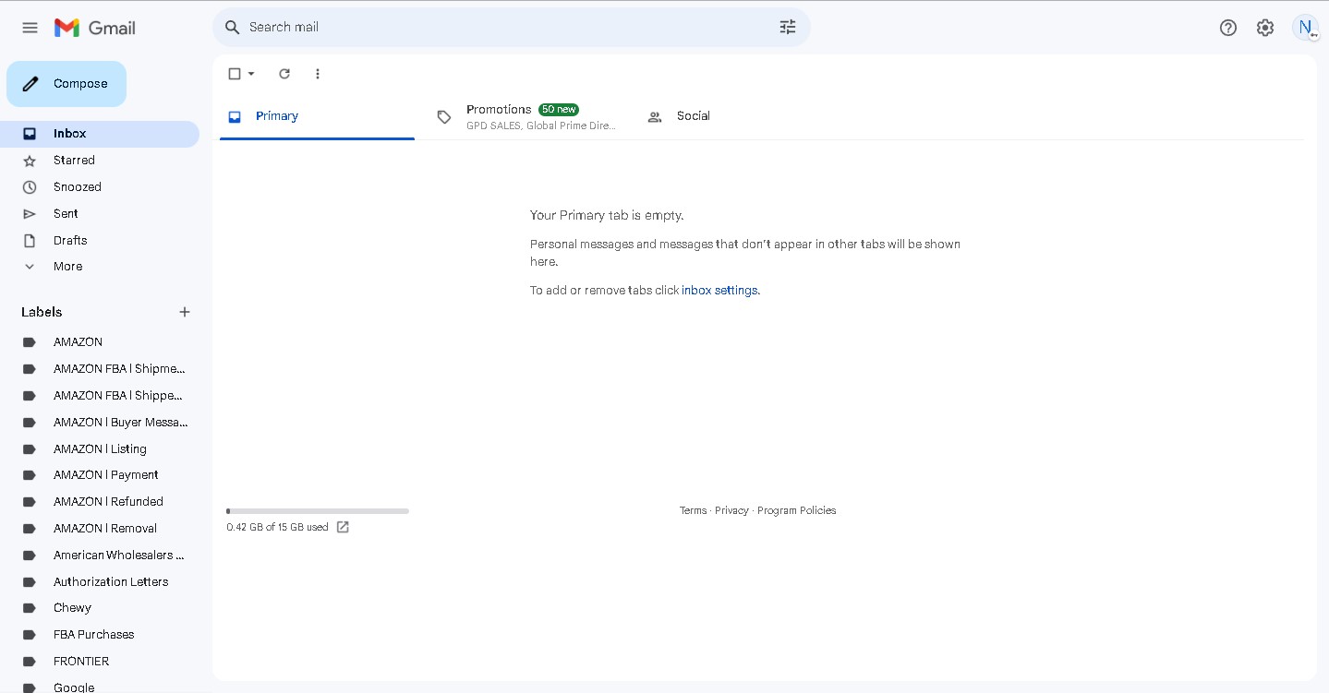Click the Drafts page icon
This screenshot has width=1329, height=693.
pos(30,241)
